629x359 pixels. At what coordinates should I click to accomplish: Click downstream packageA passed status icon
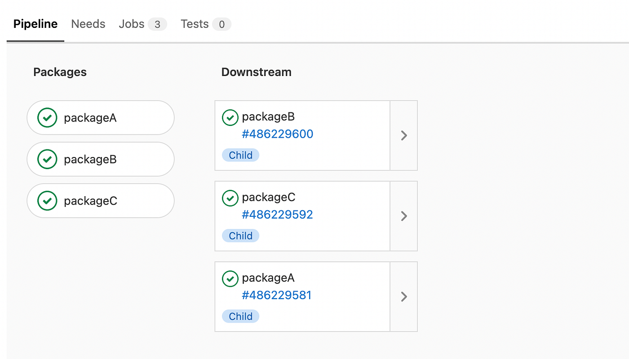(230, 278)
